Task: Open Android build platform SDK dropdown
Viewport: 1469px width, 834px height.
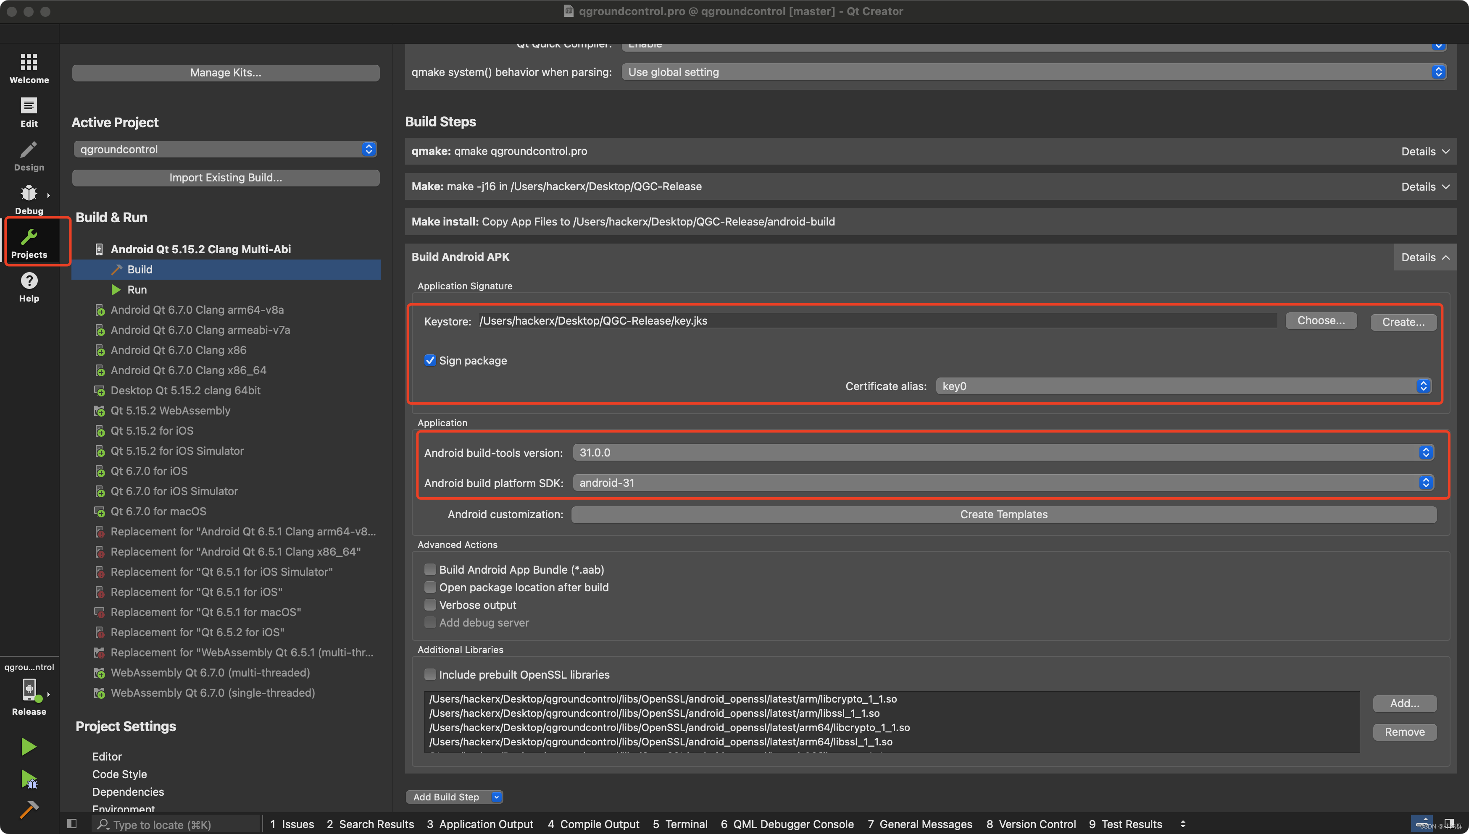Action: (1003, 483)
